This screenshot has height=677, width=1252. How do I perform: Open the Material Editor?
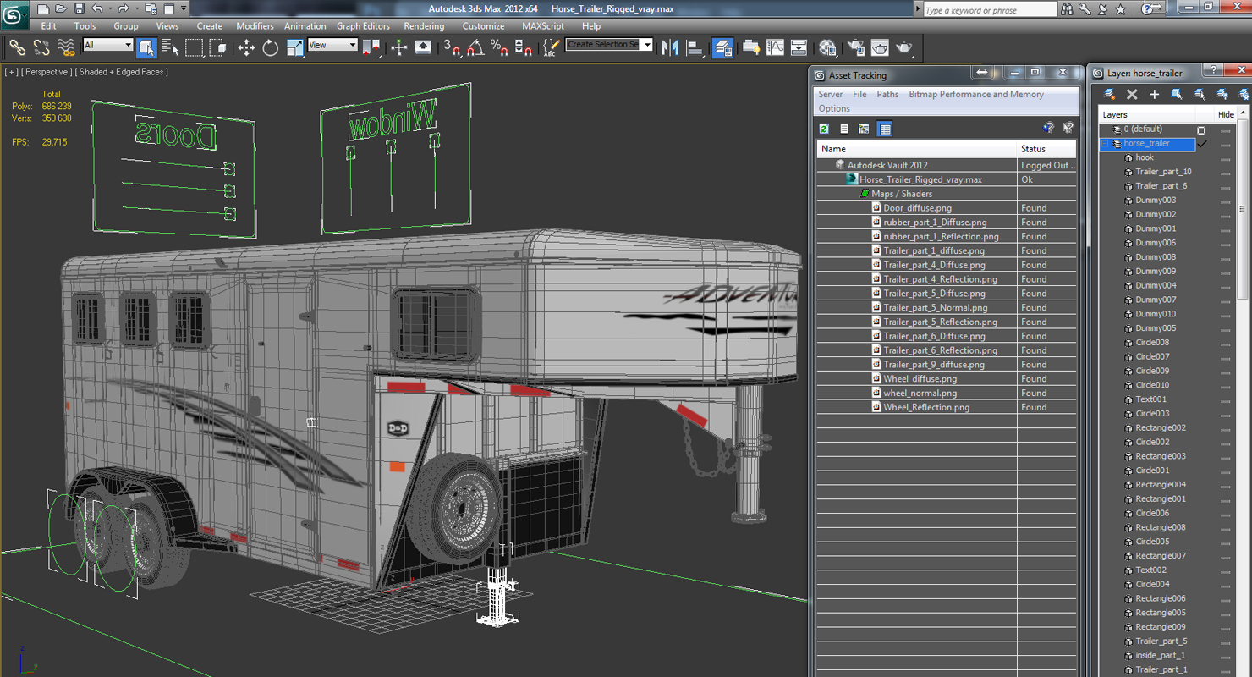(828, 47)
